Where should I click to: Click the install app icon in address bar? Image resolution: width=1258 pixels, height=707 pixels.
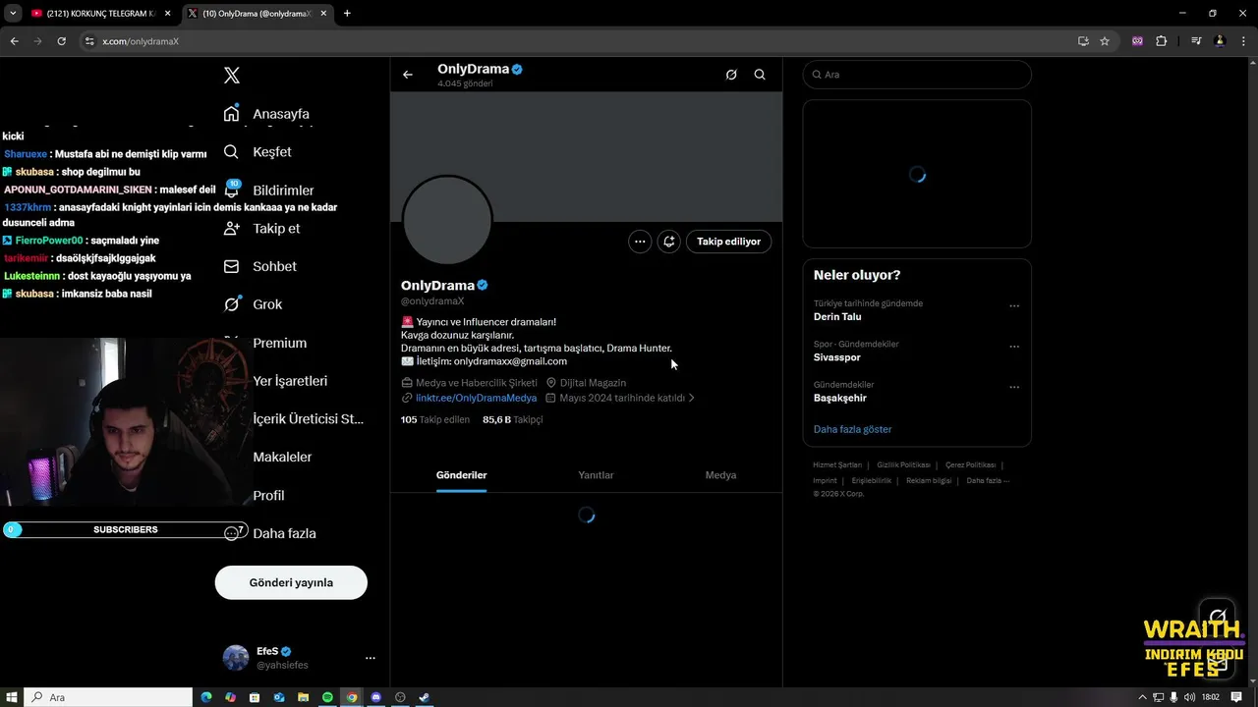coord(1083,41)
